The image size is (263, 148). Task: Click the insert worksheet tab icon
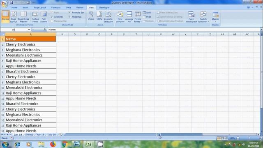coord(61,134)
